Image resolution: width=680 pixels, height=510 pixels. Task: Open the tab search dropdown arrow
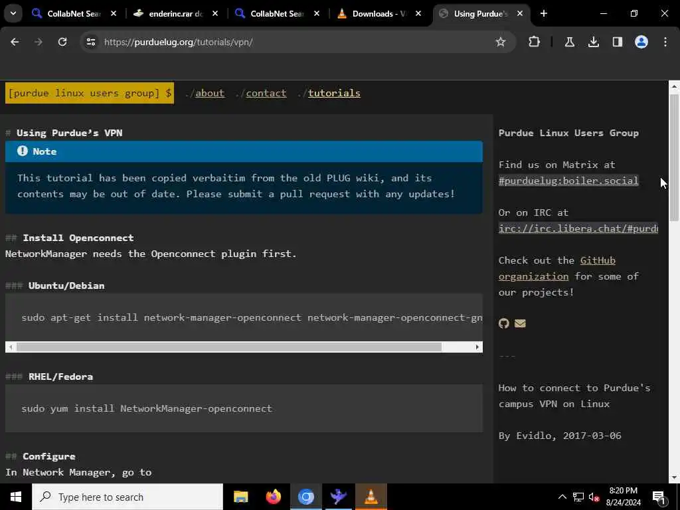coord(13,13)
